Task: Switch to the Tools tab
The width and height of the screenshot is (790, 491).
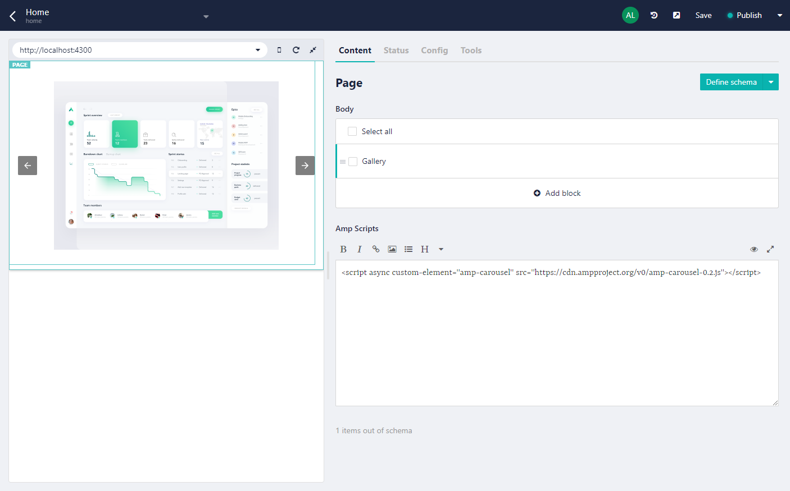Action: pos(471,51)
